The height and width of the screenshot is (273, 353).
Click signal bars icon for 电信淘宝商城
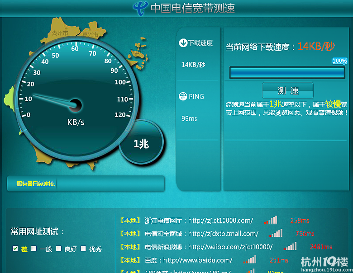(x=276, y=233)
